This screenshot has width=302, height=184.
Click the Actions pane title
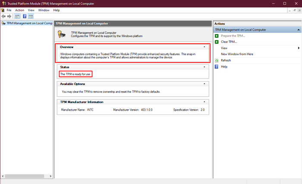(220, 23)
